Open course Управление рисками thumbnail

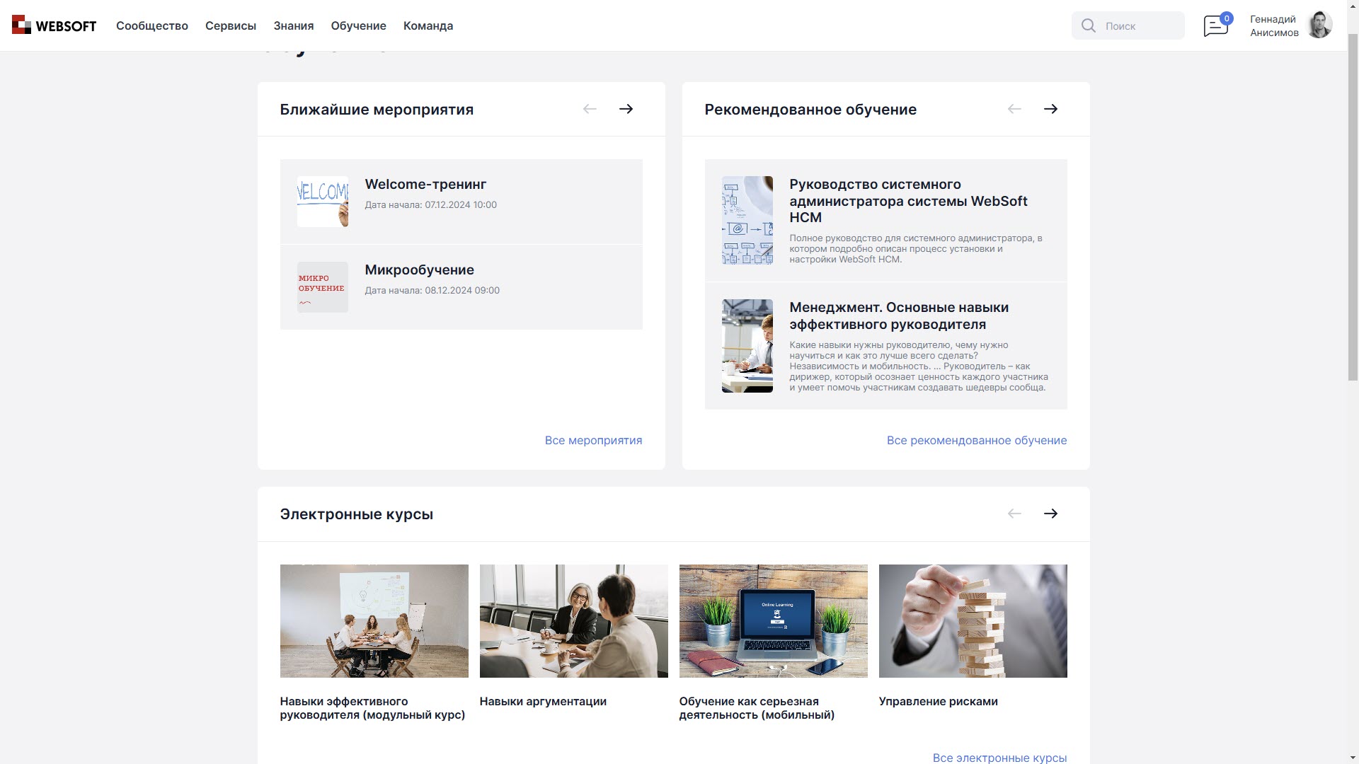point(973,620)
